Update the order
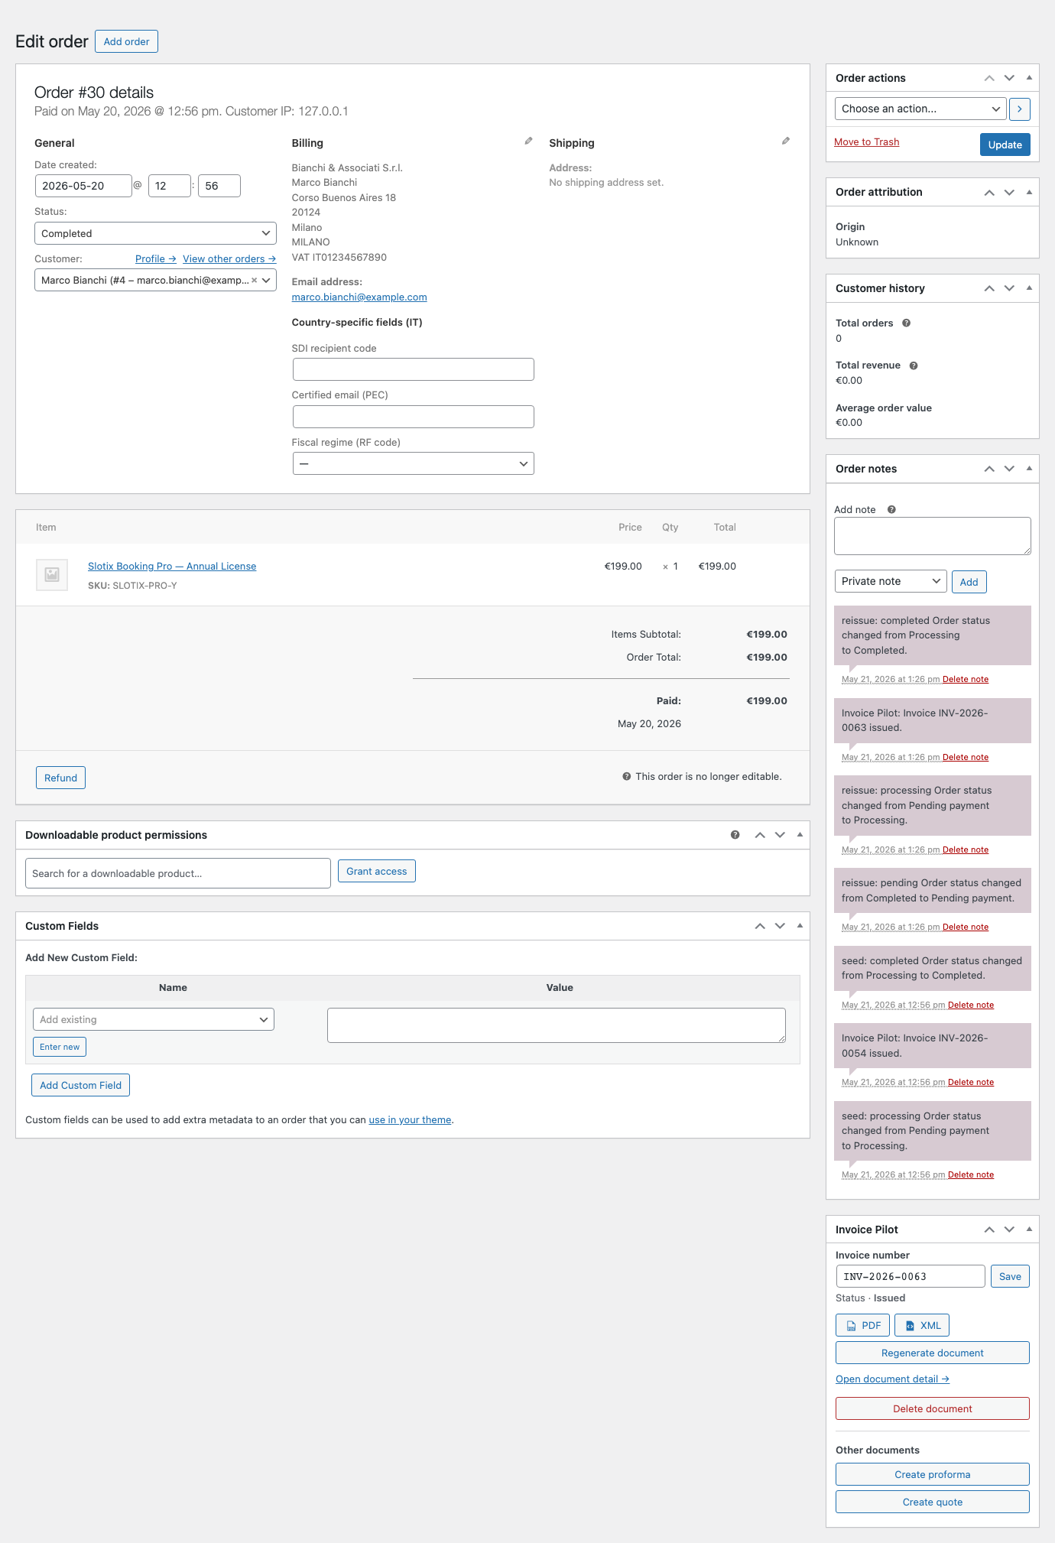Screen dimensions: 1055x1543 (x=1005, y=145)
